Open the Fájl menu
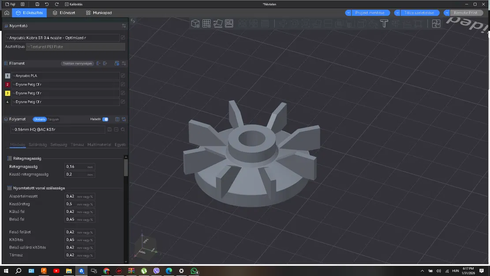The height and width of the screenshot is (276, 490). (10, 4)
